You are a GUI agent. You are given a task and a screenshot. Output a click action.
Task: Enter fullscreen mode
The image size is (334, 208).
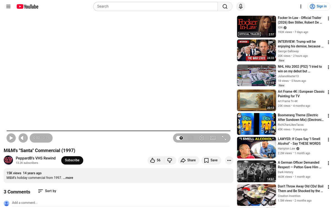[224, 138]
